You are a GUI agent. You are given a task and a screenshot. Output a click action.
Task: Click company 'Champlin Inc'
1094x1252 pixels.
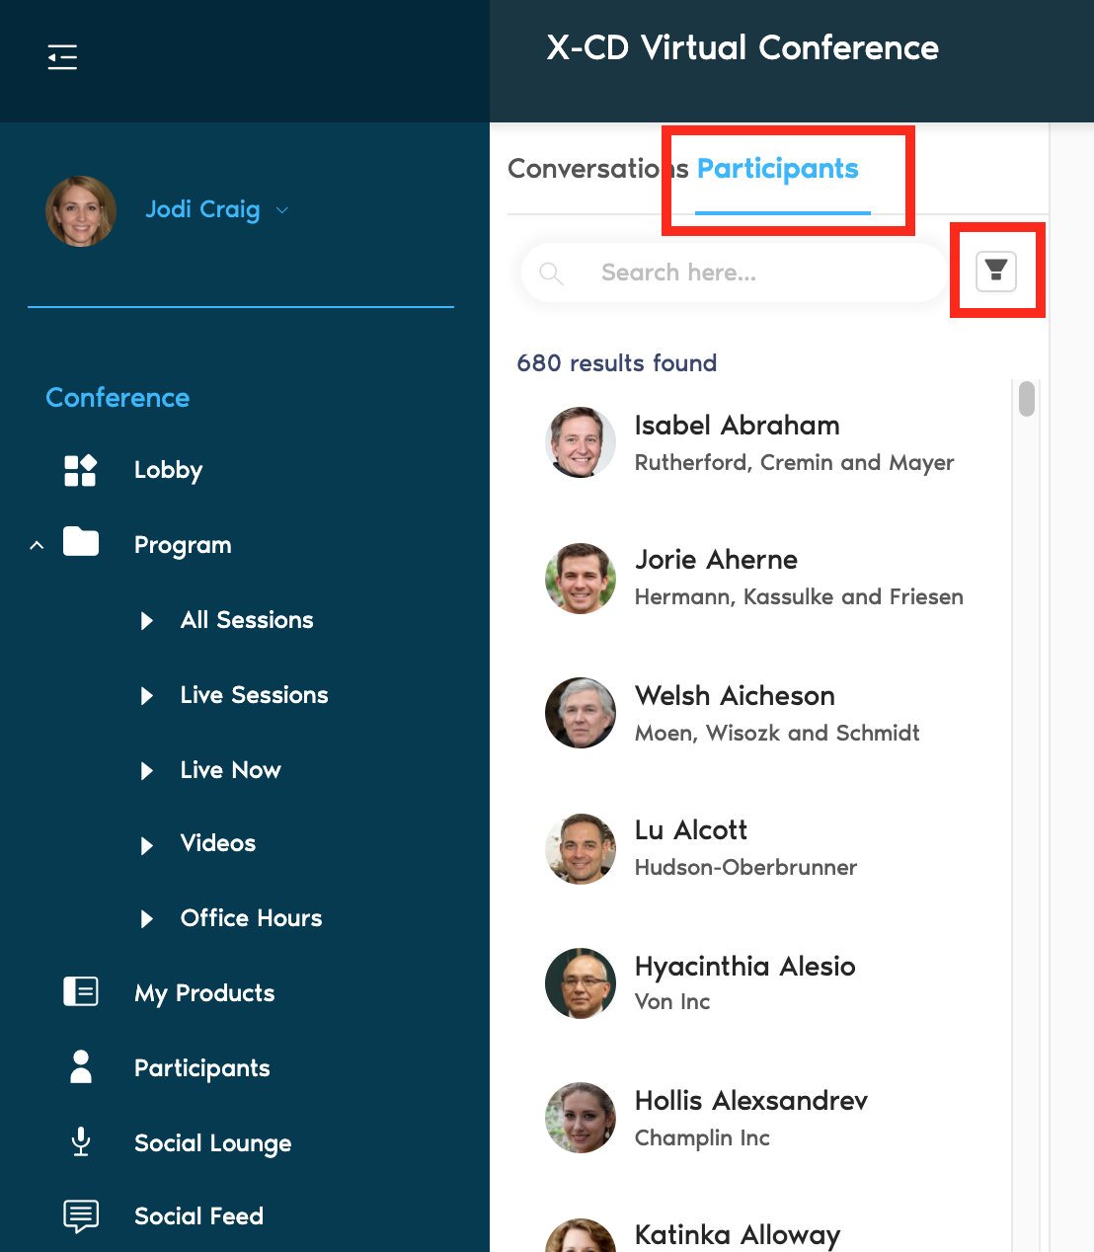(x=703, y=1138)
